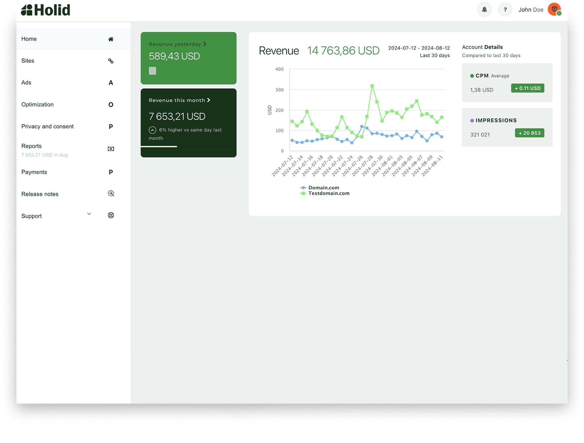The height and width of the screenshot is (443, 584).
Task: Open Payments page
Action: [73, 172]
